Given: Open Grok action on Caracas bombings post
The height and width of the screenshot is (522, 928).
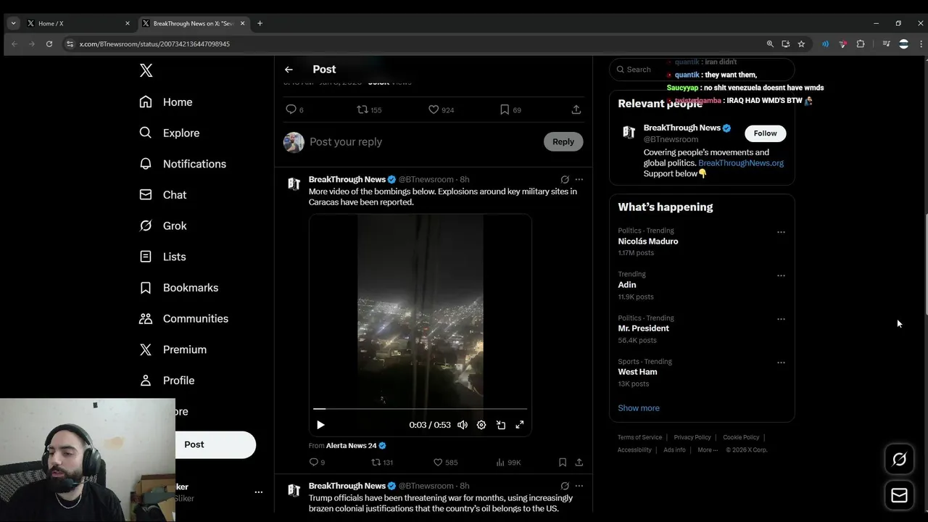Looking at the screenshot, I should tap(565, 179).
